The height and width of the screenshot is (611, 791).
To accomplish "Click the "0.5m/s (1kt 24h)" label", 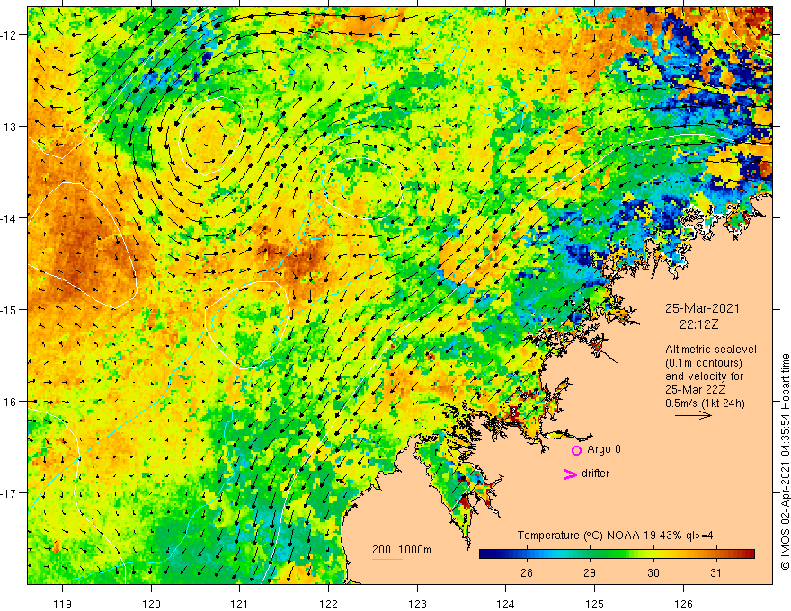I will point(705,403).
